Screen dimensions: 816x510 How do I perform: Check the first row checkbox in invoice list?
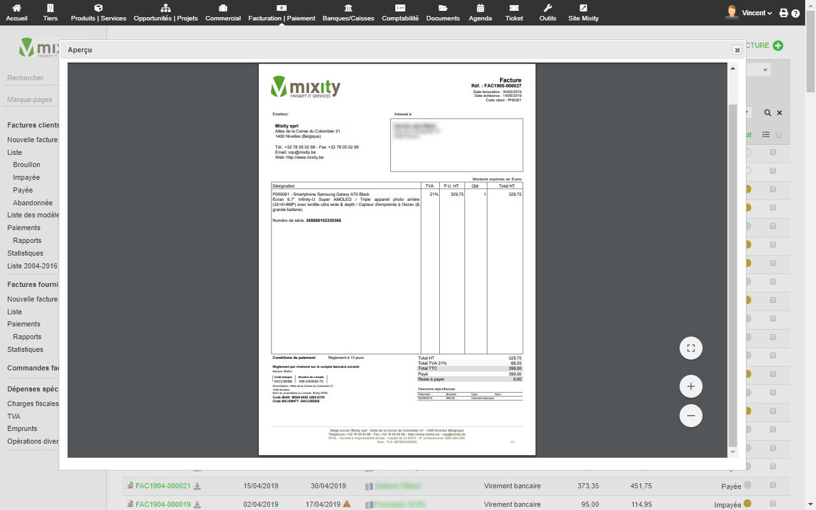tap(773, 152)
